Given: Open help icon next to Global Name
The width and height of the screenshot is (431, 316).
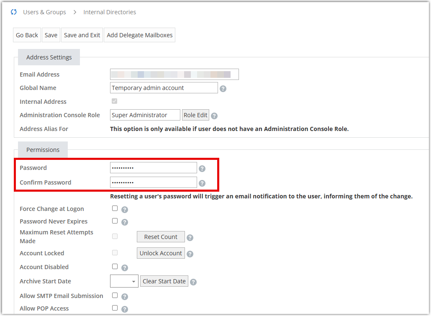Looking at the screenshot, I should click(x=223, y=89).
